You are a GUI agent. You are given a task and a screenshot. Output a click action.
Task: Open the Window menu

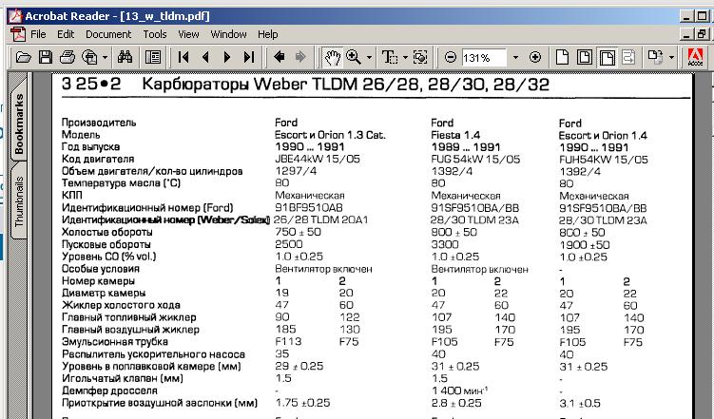click(228, 34)
